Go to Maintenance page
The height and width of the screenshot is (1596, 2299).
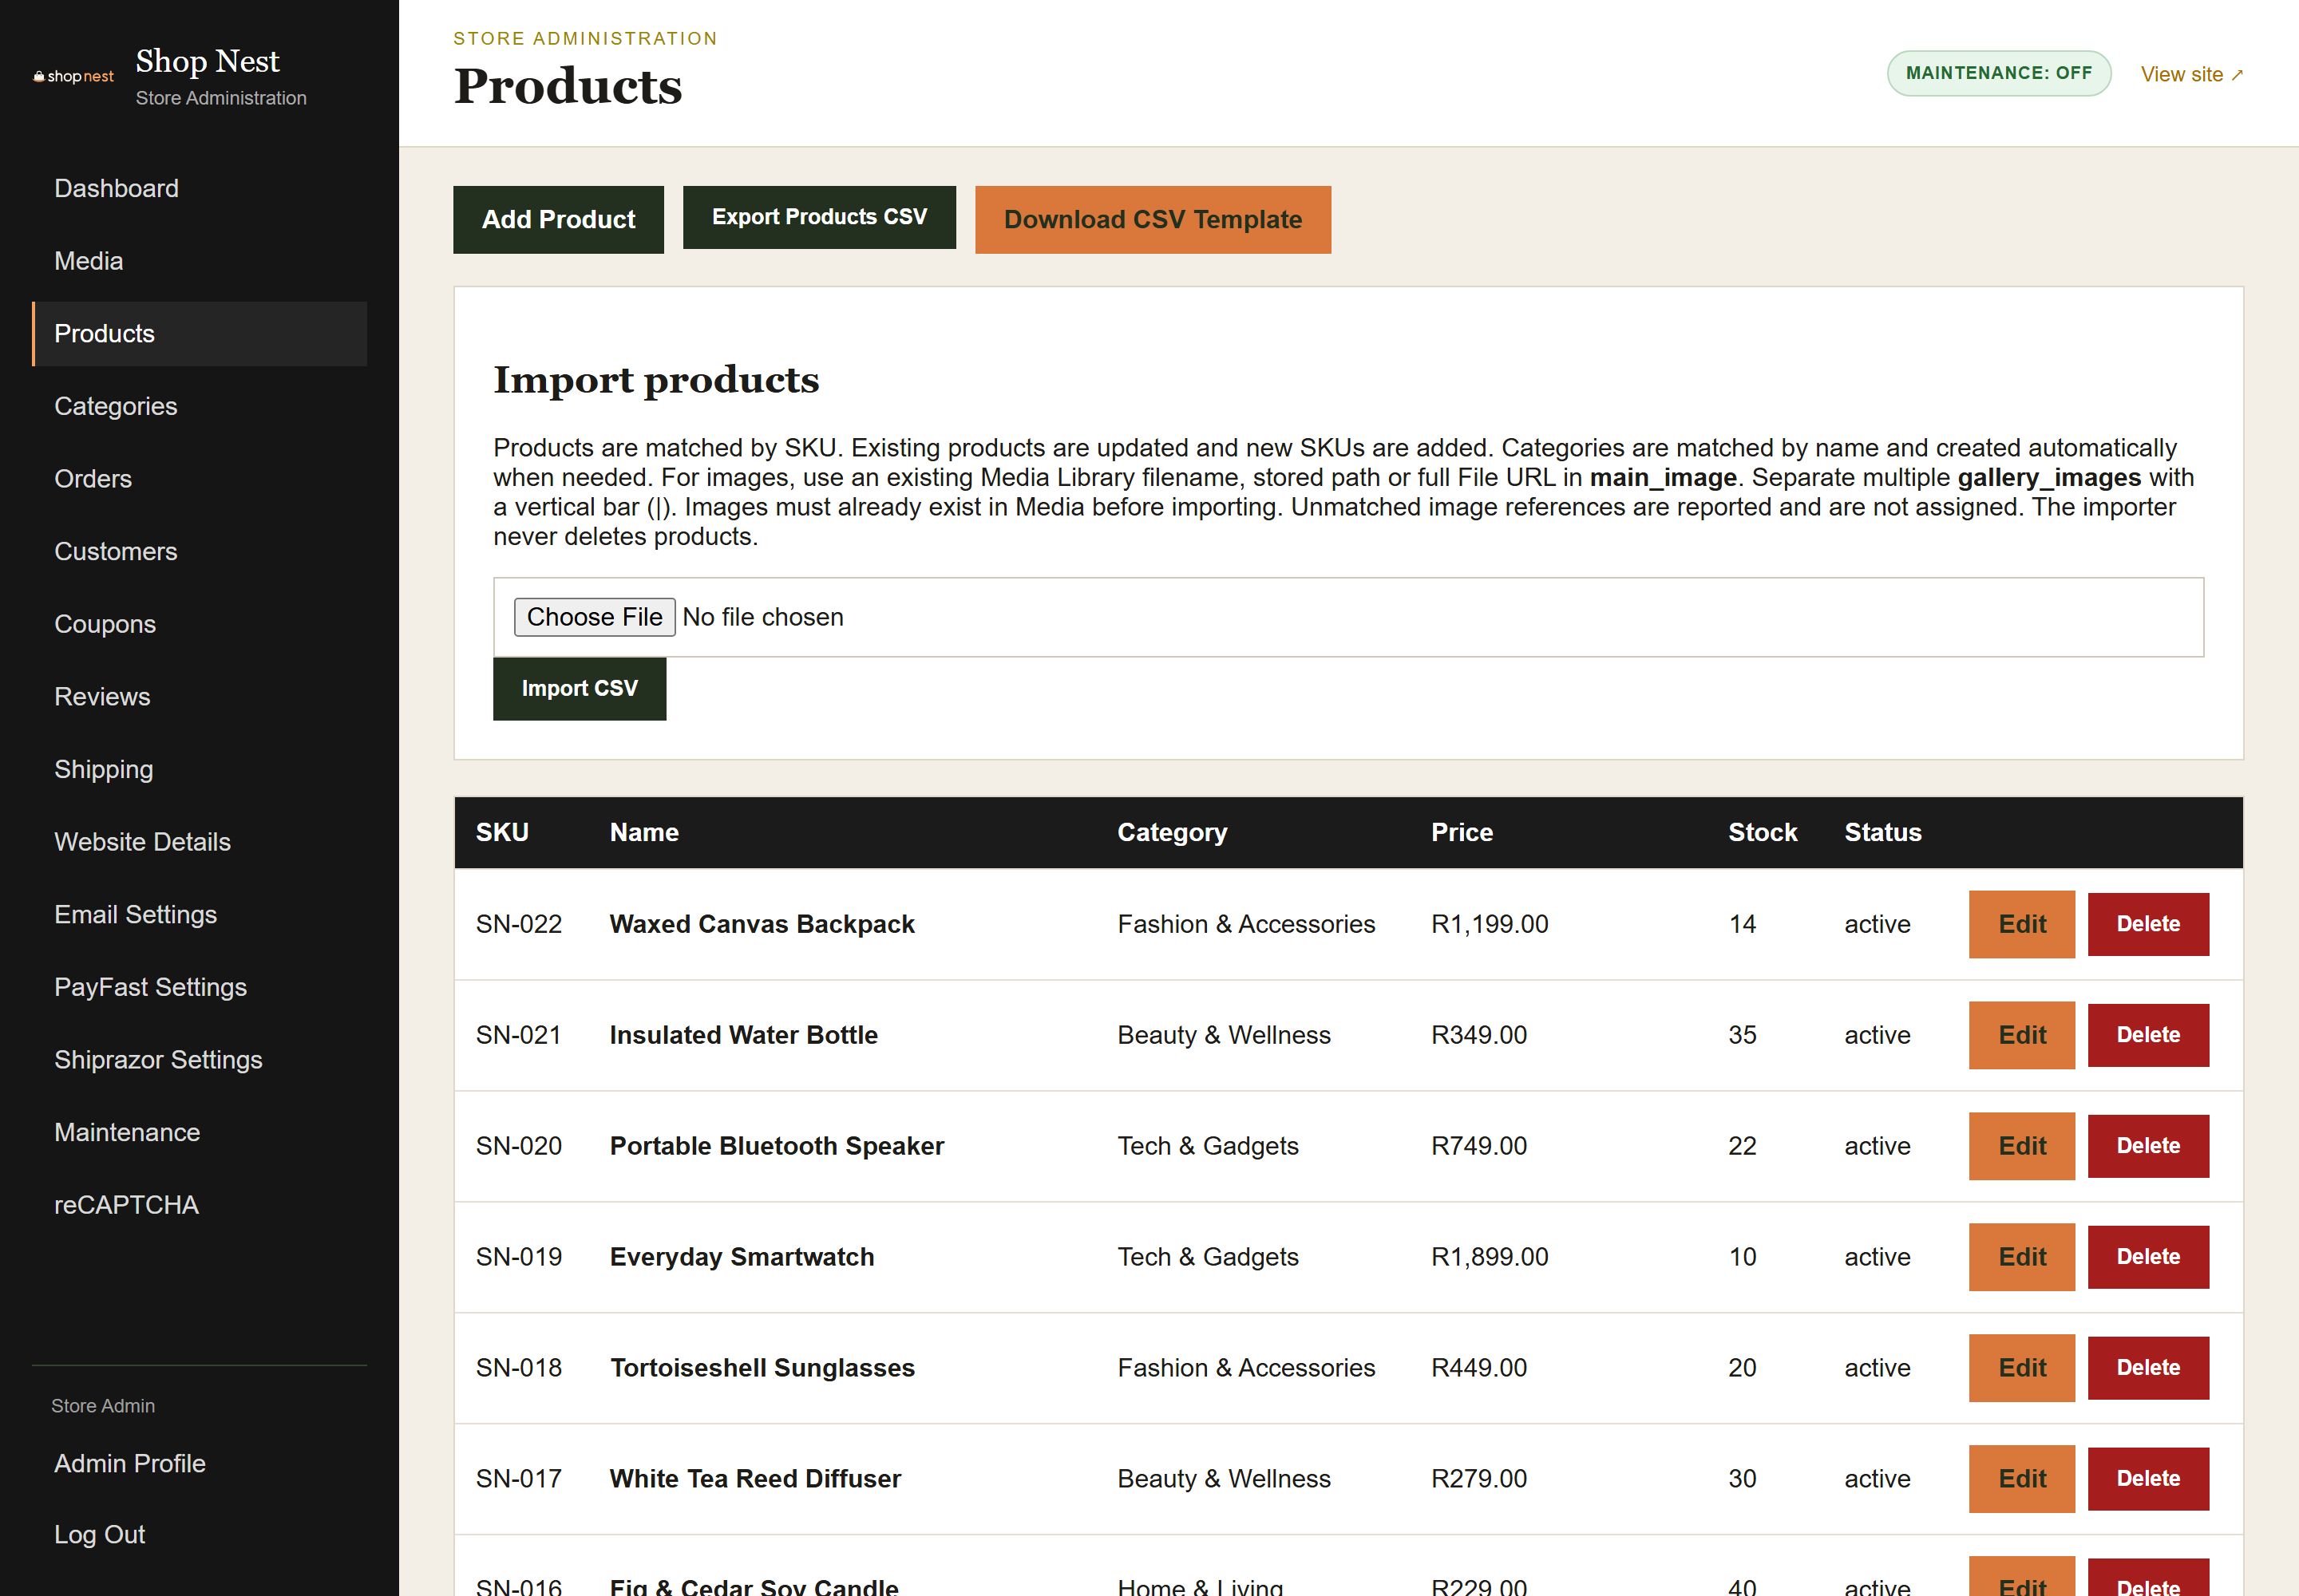click(199, 1132)
